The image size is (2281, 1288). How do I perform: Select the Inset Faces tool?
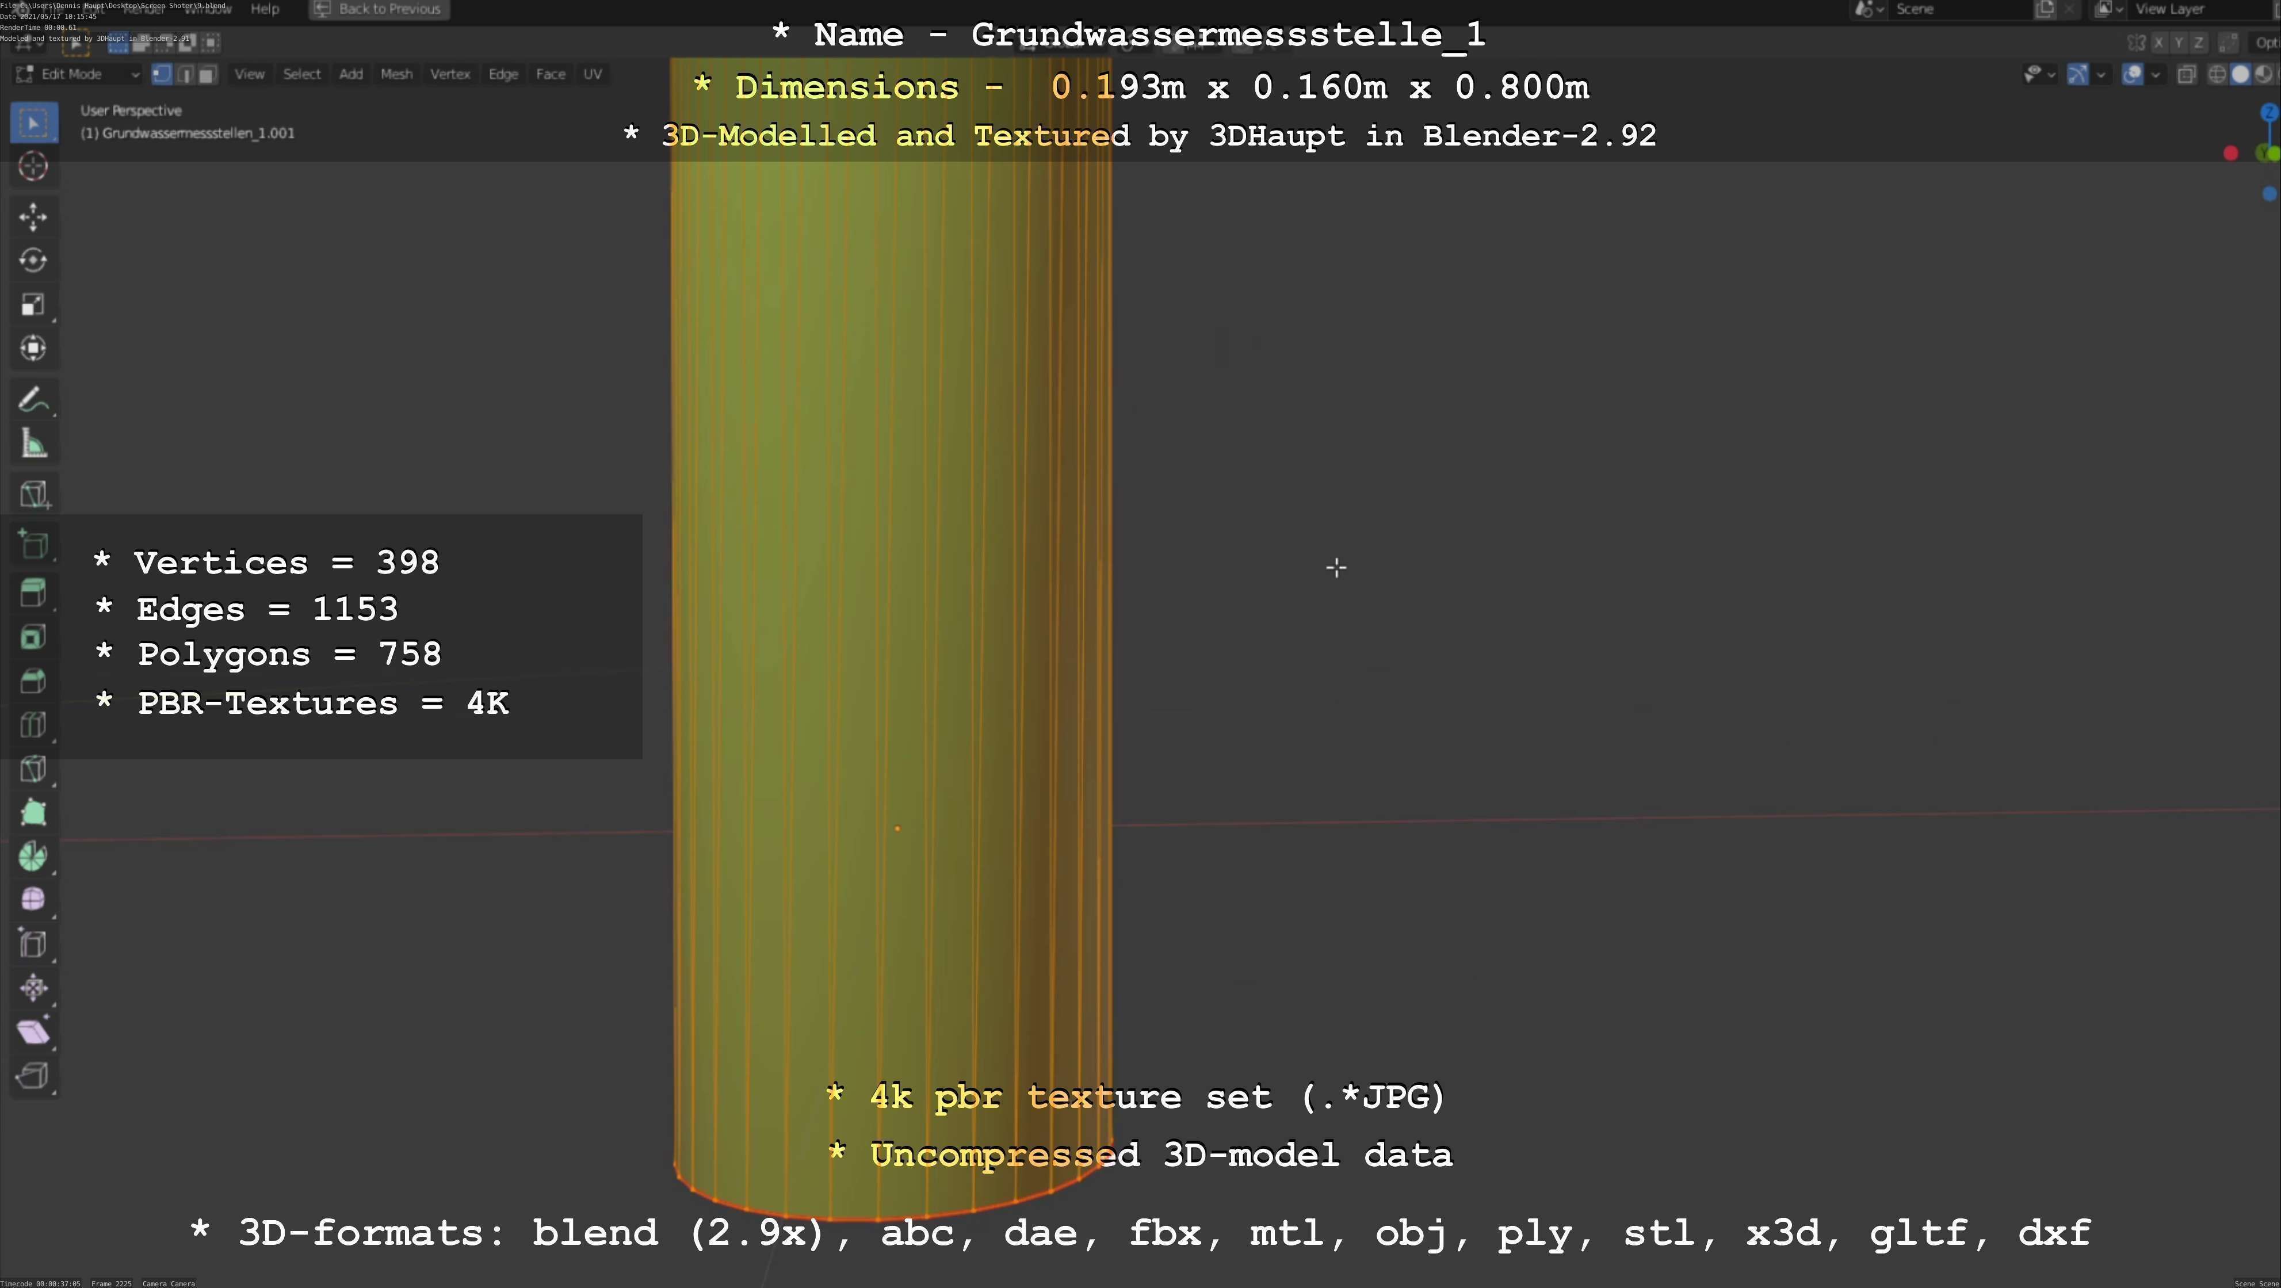coord(33,637)
